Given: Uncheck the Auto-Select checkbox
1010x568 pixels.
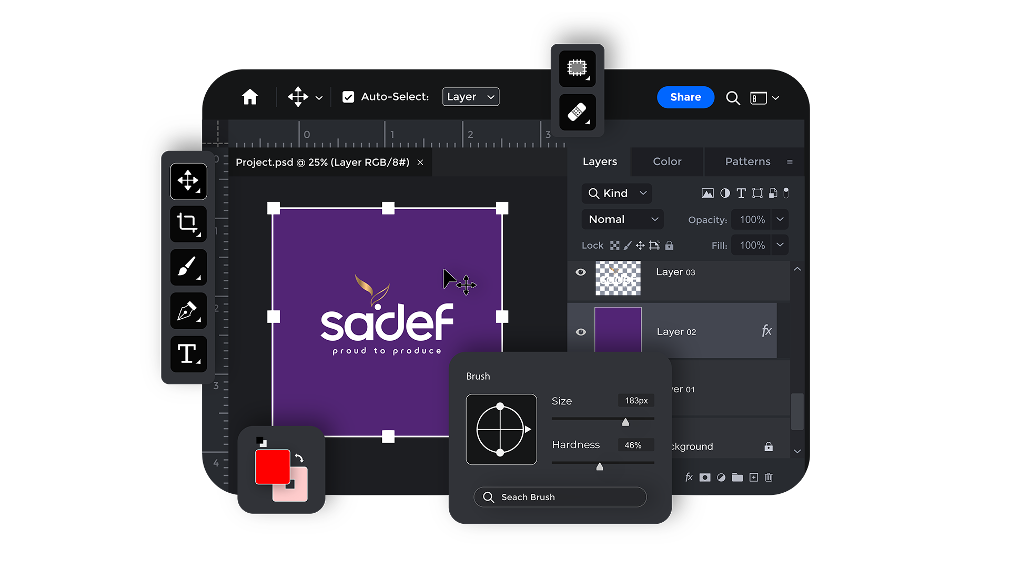Looking at the screenshot, I should 348,97.
